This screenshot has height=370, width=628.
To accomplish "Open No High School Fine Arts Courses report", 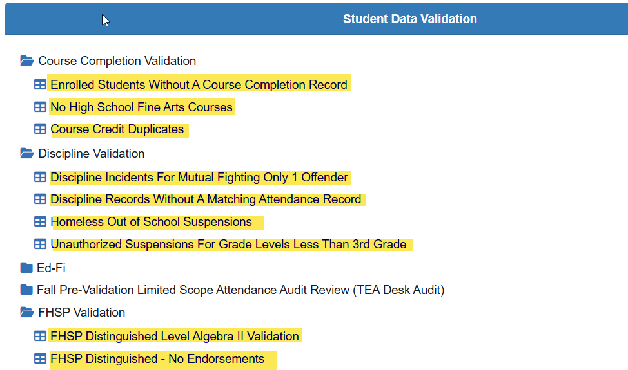I will (x=141, y=107).
